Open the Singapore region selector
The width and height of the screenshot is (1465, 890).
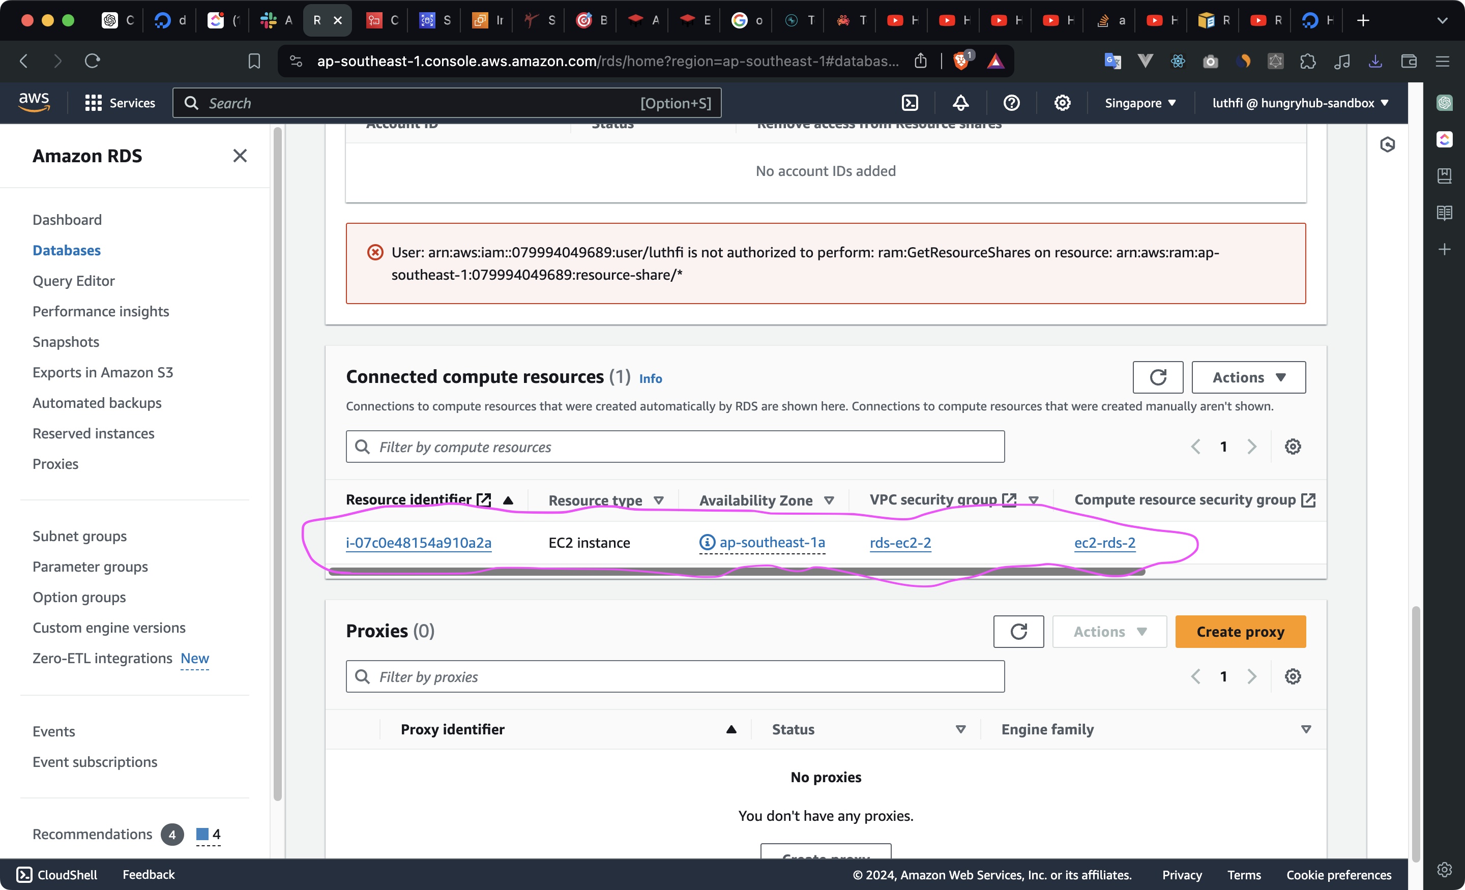click(x=1140, y=103)
